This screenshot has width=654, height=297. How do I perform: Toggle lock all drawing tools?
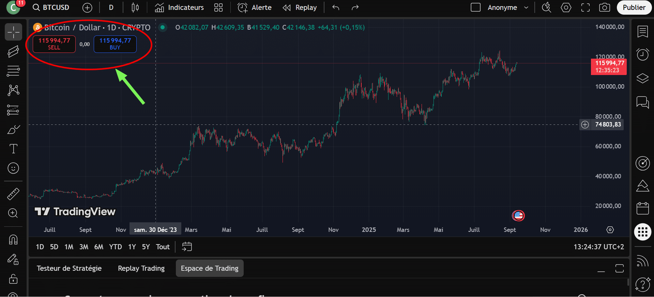click(x=13, y=279)
